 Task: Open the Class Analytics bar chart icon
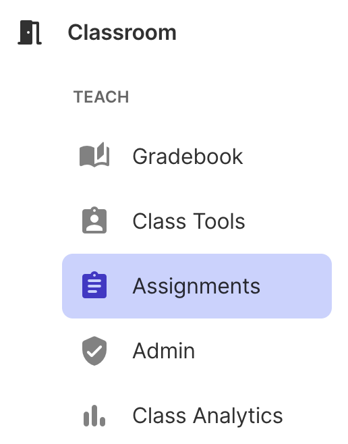click(x=94, y=416)
